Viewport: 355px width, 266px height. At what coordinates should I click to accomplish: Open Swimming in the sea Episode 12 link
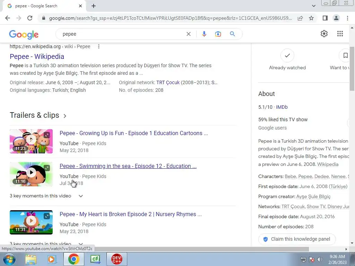[x=128, y=166]
